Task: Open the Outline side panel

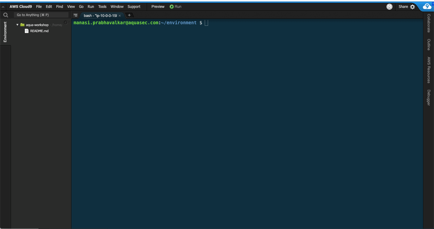Action: (x=429, y=45)
